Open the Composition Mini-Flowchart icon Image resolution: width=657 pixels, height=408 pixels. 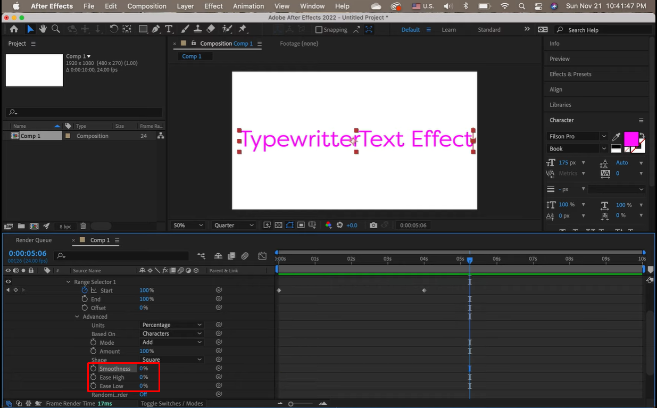[x=201, y=256]
